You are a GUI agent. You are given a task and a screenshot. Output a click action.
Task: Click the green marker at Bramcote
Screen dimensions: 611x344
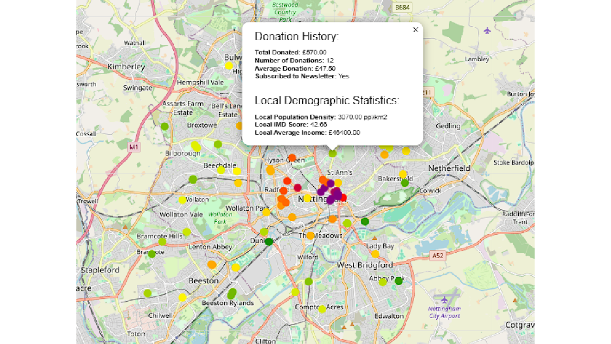(152, 254)
